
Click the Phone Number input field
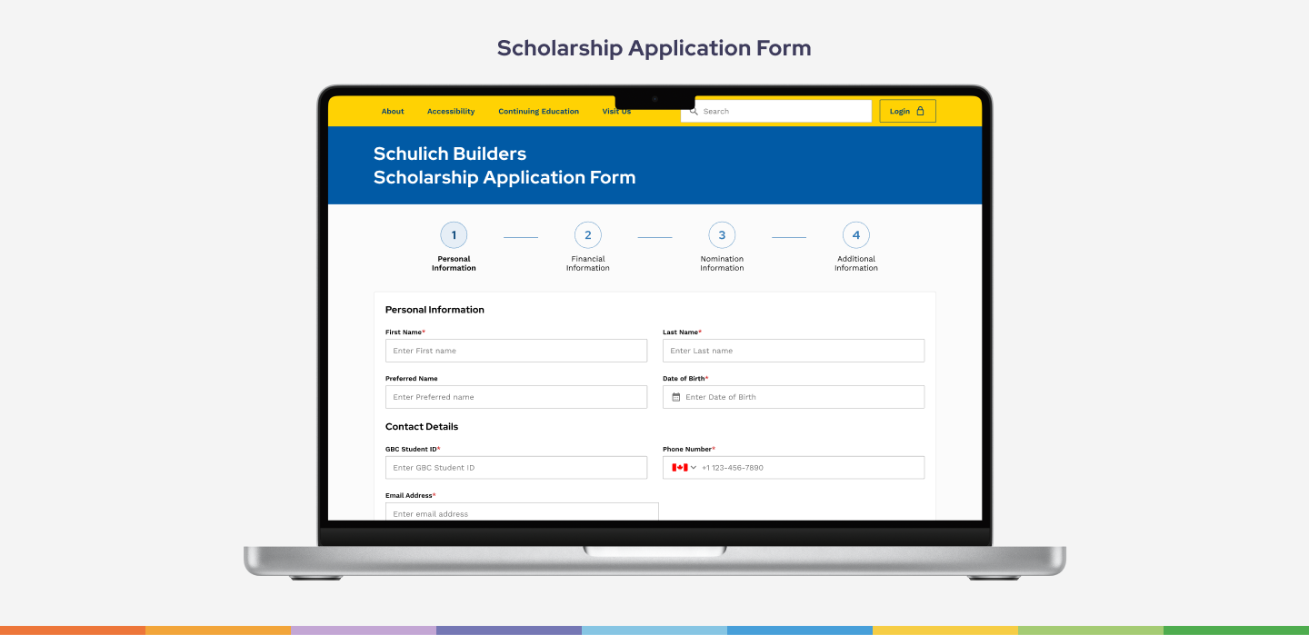tap(809, 468)
